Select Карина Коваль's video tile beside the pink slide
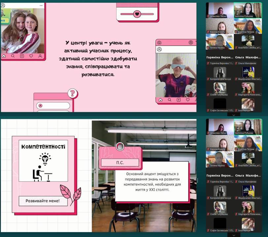This screenshot has width=268, height=237. (x=220, y=26)
